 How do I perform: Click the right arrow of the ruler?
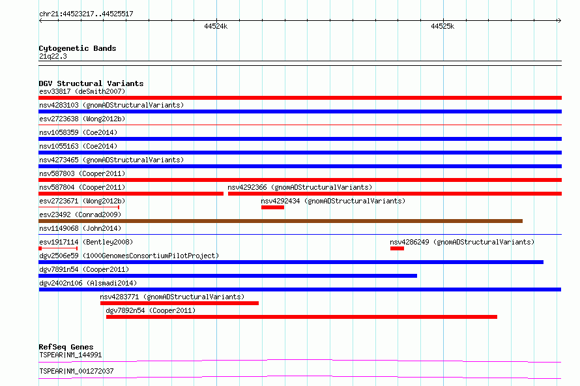pos(559,20)
